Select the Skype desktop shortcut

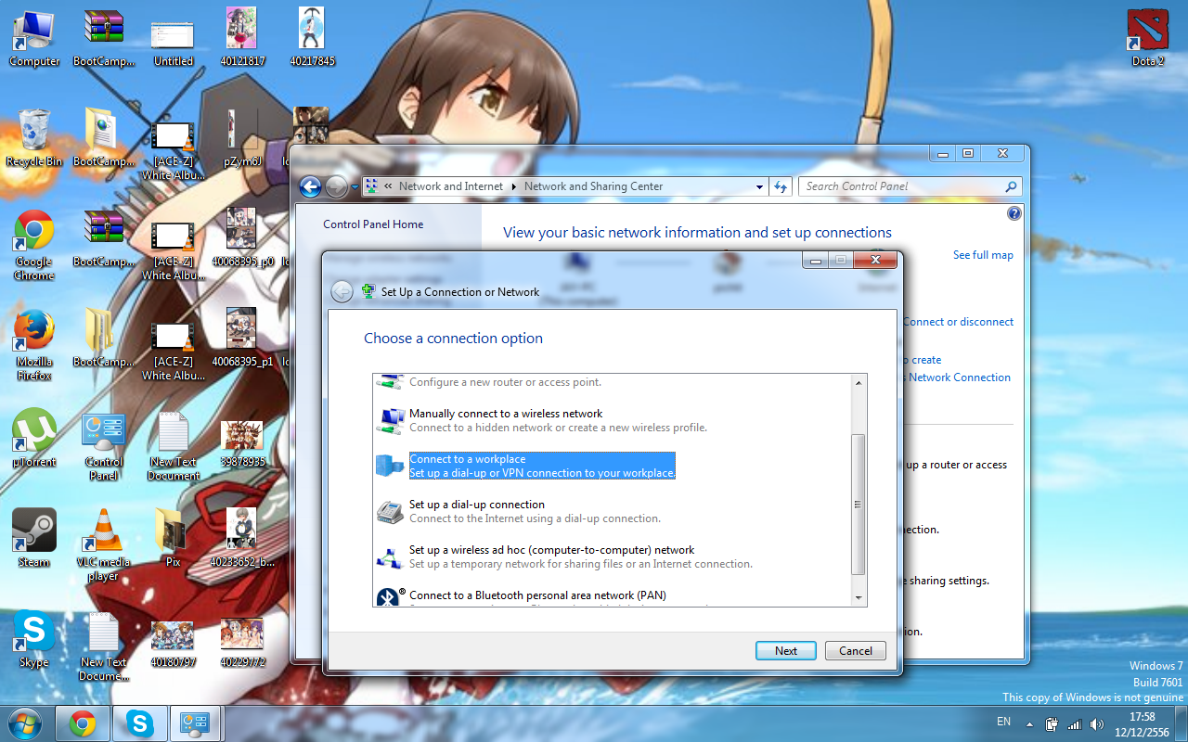coord(34,639)
